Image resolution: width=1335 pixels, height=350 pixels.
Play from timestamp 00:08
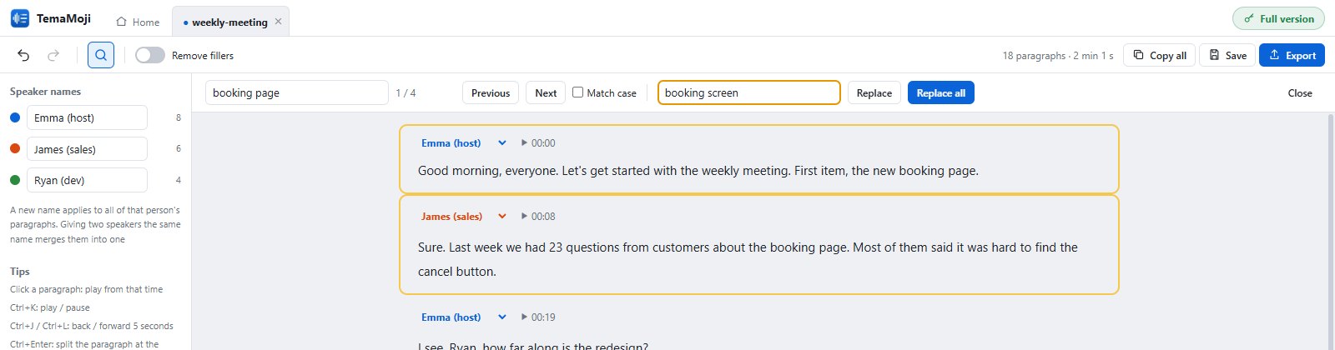pyautogui.click(x=538, y=216)
